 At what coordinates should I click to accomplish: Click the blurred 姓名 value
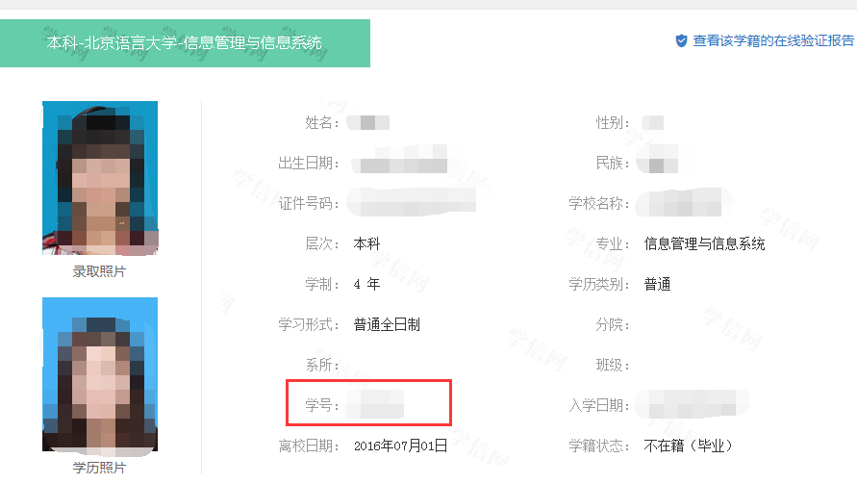tap(369, 122)
